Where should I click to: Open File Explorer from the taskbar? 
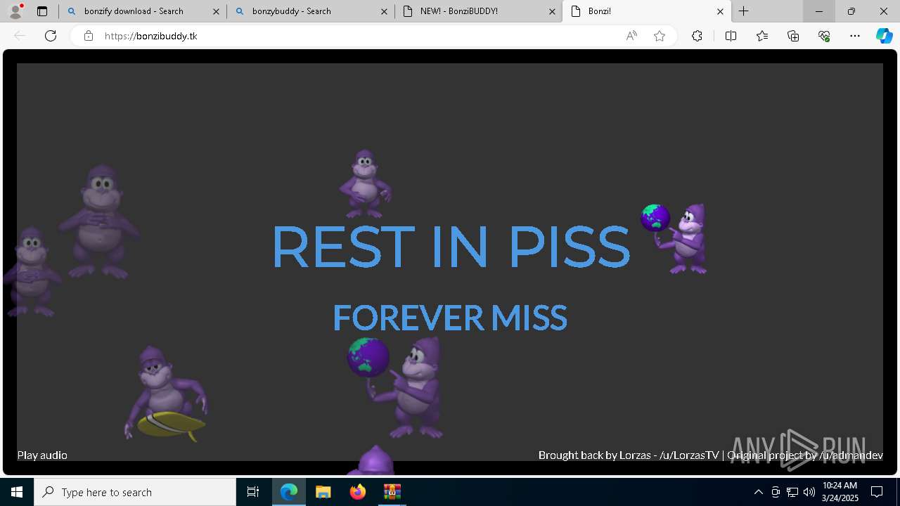(x=323, y=492)
